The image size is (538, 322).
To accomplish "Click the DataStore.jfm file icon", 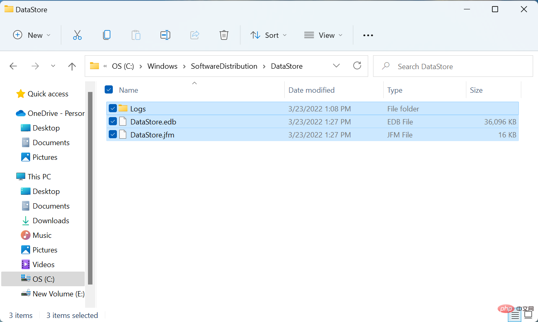I will pos(123,135).
